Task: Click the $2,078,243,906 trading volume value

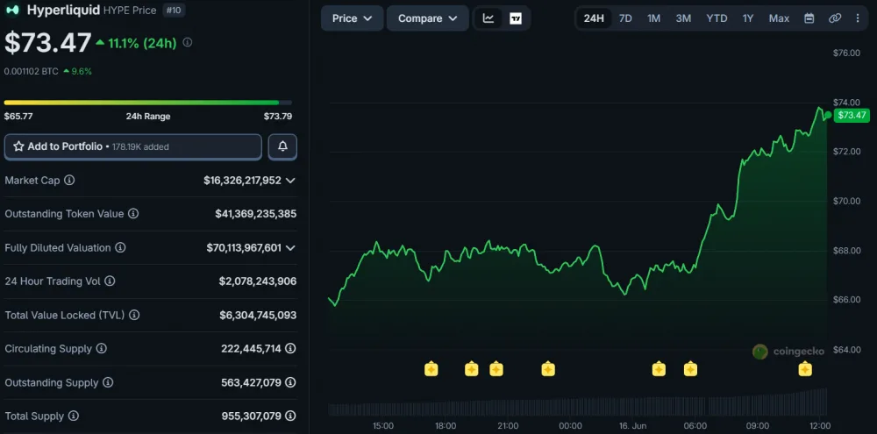Action: [257, 281]
